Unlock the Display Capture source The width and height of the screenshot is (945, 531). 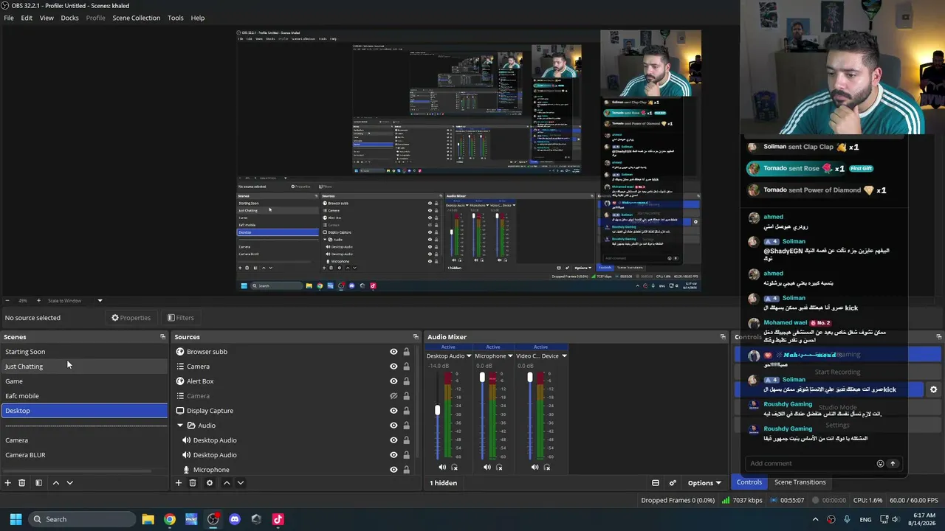coord(406,411)
